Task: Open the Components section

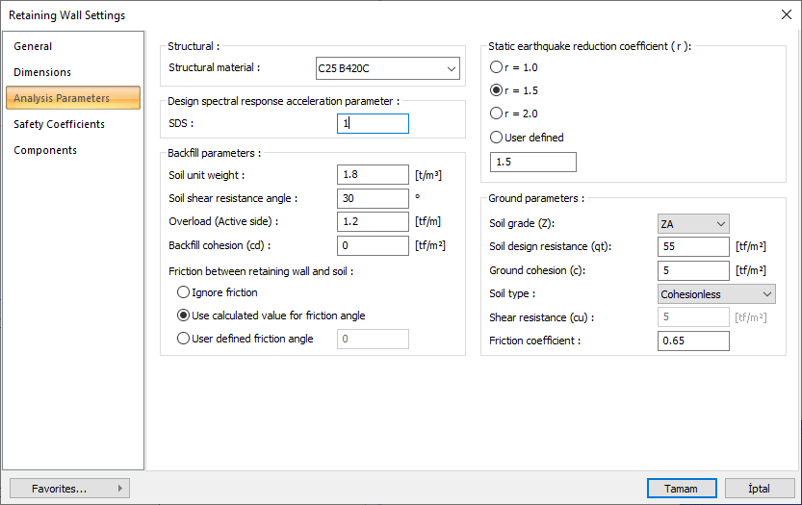Action: (45, 150)
